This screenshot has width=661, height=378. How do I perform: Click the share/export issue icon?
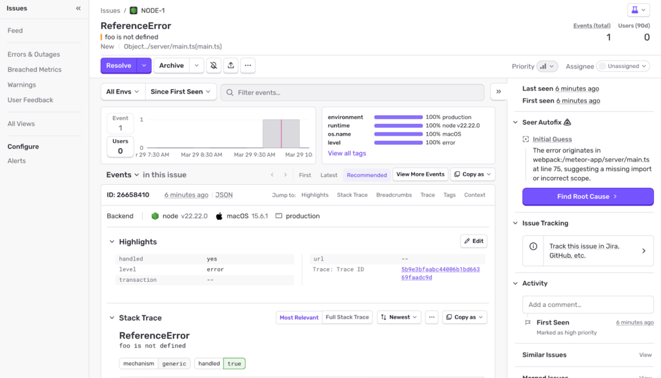pos(231,65)
